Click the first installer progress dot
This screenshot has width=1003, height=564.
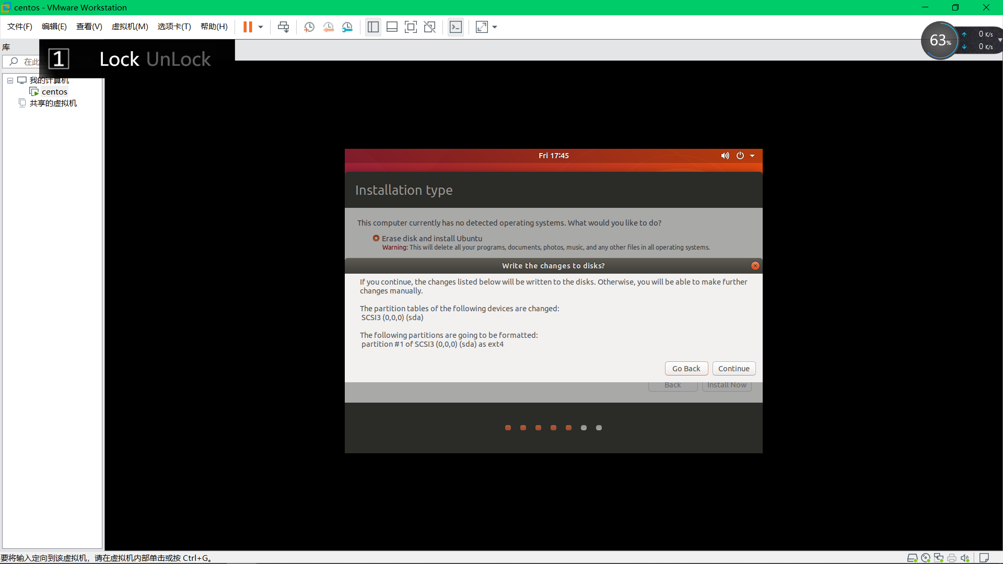click(508, 428)
